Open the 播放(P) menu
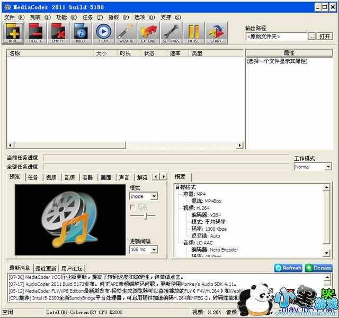This screenshot has width=339, height=318. pos(119,17)
